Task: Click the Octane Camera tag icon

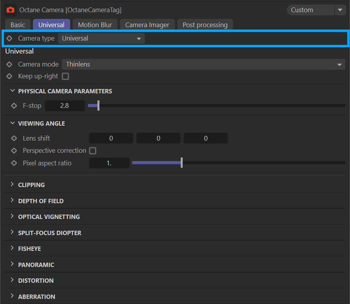Action: (x=11, y=10)
